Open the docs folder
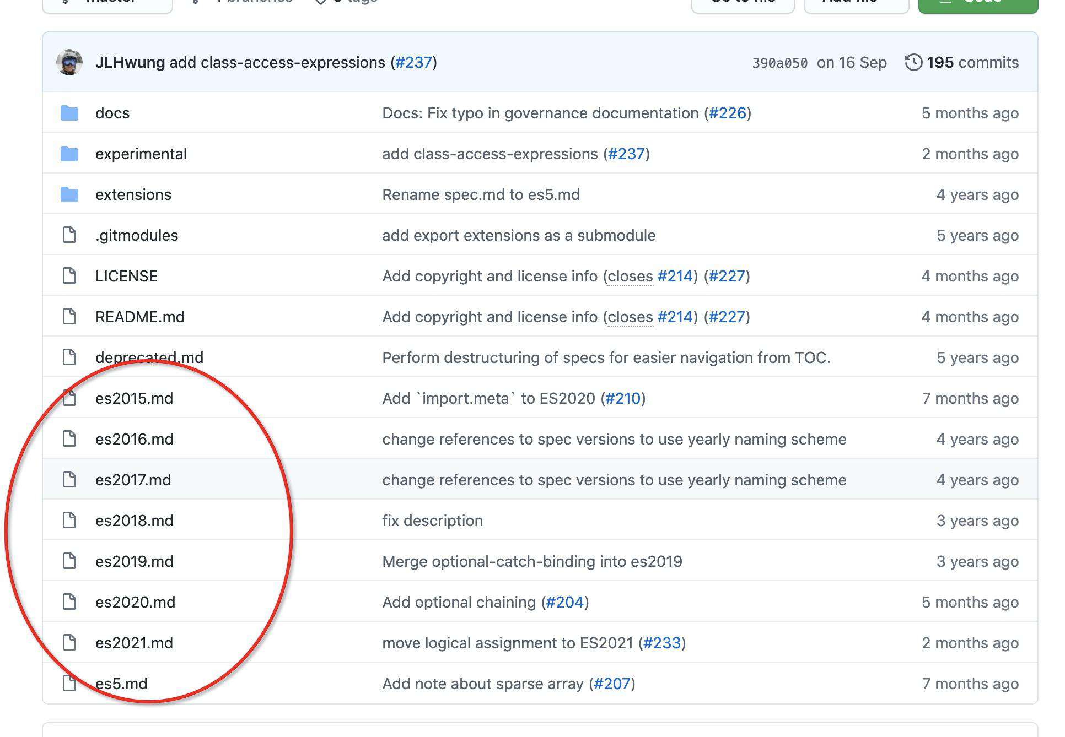This screenshot has width=1065, height=737. 112,113
